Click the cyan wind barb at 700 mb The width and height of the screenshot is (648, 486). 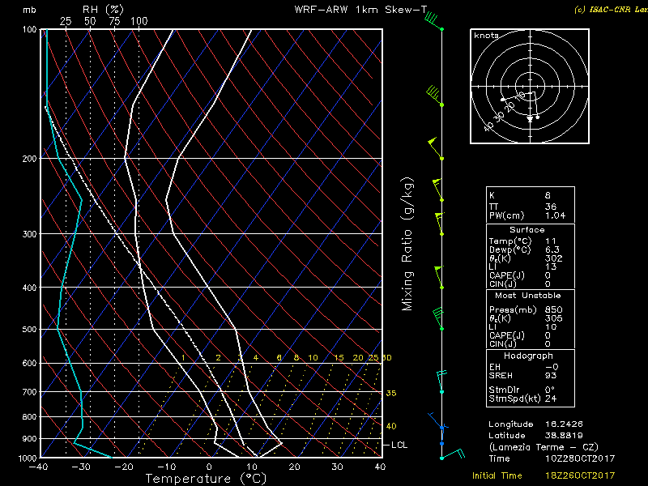[441, 382]
